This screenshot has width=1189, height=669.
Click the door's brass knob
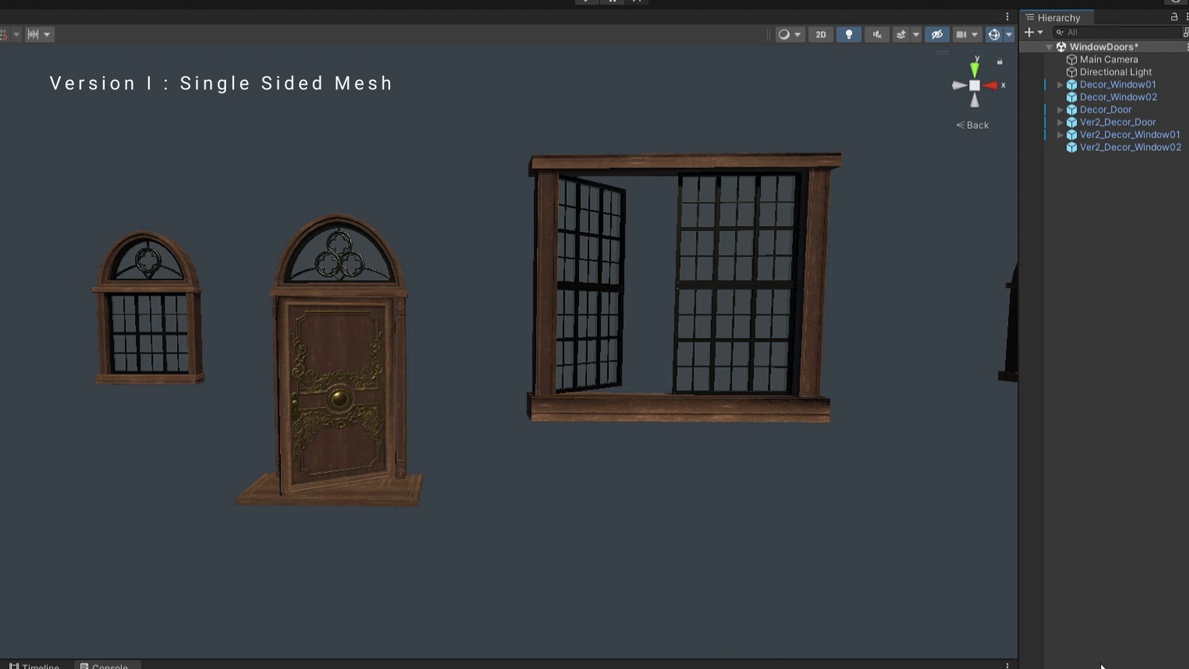(x=339, y=399)
